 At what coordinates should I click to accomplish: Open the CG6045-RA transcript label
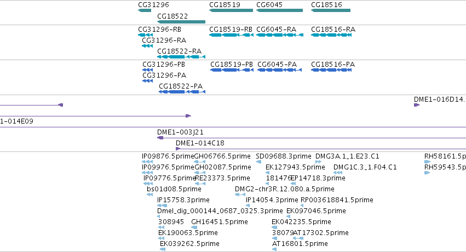pyautogui.click(x=277, y=30)
